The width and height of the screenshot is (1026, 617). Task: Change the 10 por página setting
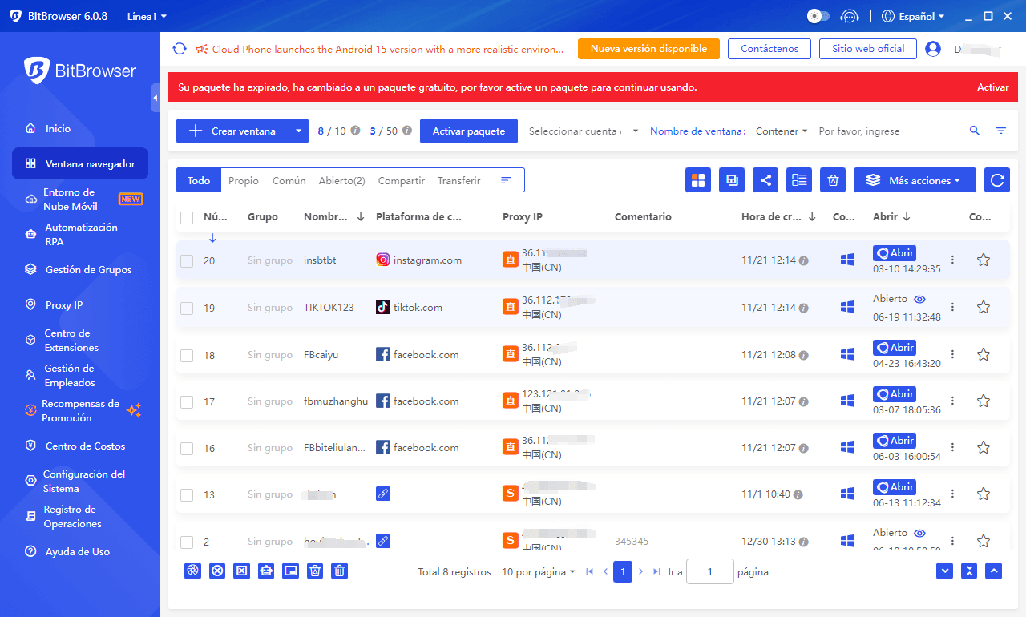[x=538, y=571]
